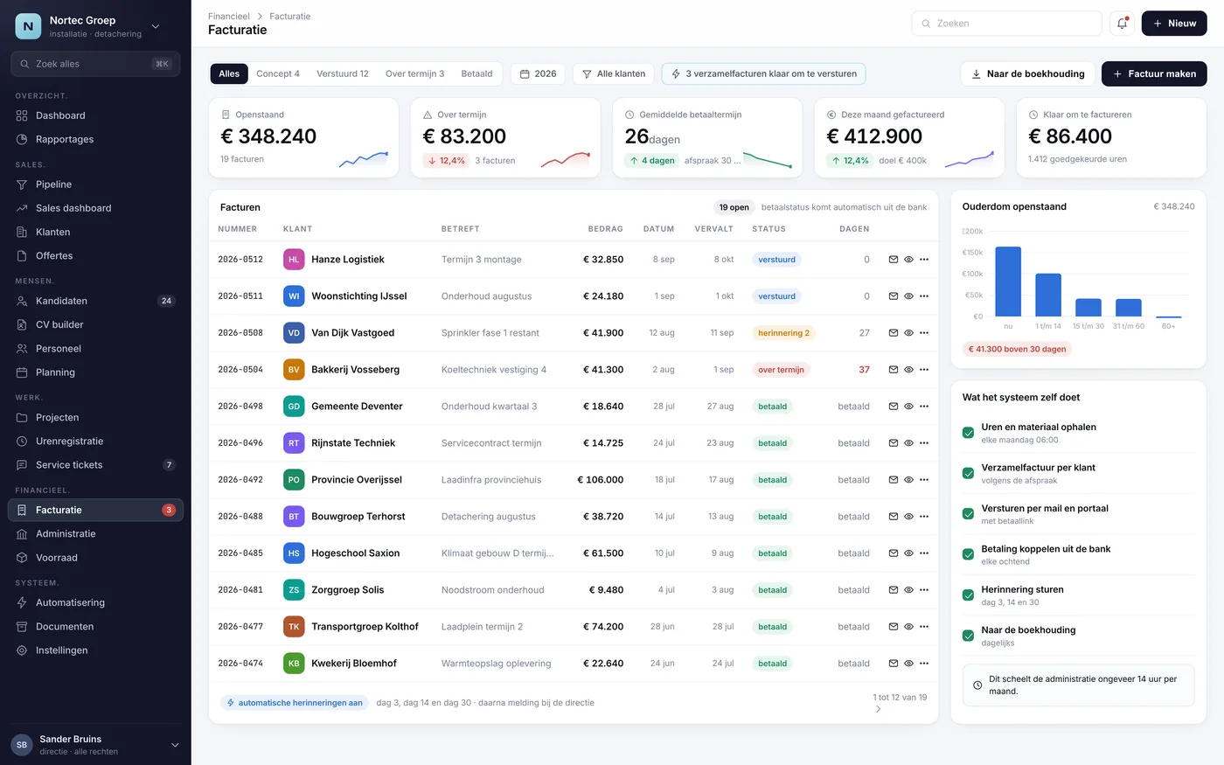The image size is (1224, 765).
Task: Focus the Zoeken search field
Action: pos(1006,24)
